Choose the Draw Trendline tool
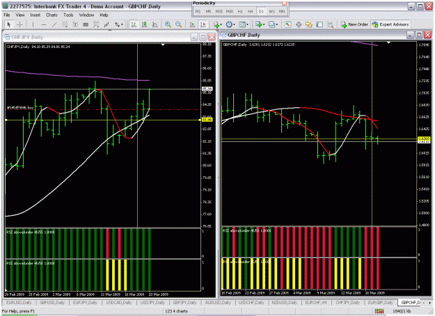The image size is (435, 316). (54, 24)
